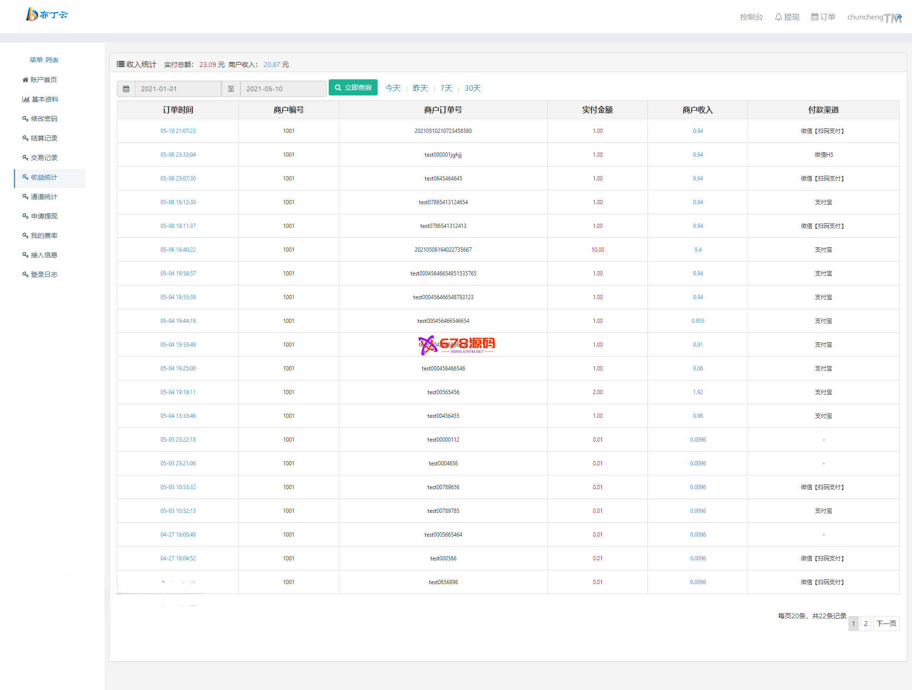Viewport: 912px width, 690px height.
Task: Open 结算记录 in the sidebar menu
Action: coord(44,138)
